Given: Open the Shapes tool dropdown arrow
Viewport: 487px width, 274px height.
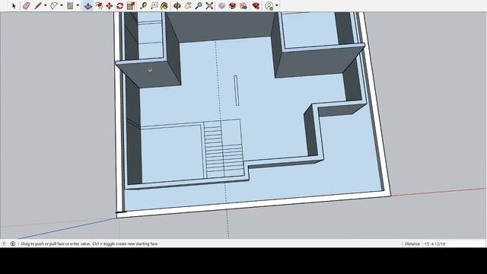Looking at the screenshot, I should pyautogui.click(x=78, y=5).
